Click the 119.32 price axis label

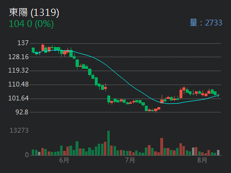[x=18, y=71]
